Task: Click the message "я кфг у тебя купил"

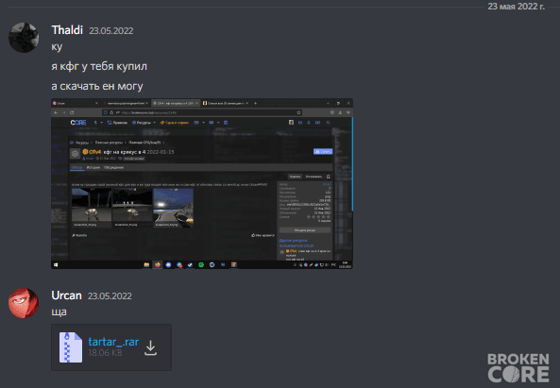Action: point(99,66)
